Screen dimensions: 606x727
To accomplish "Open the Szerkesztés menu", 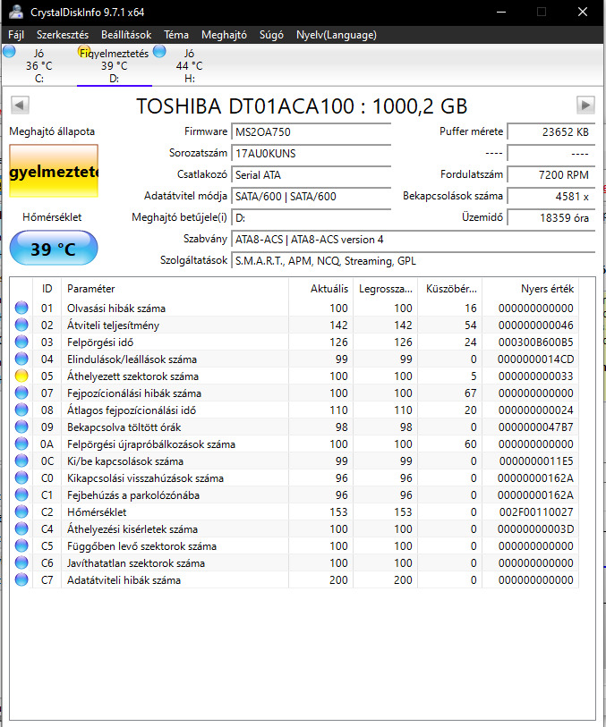I will click(x=63, y=35).
